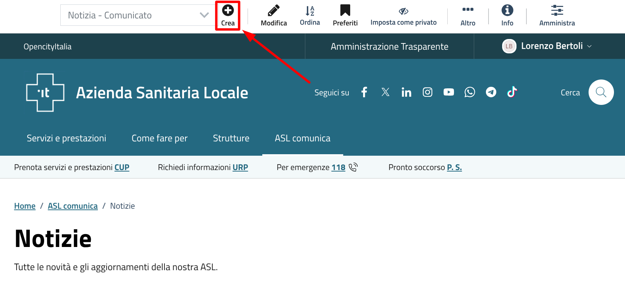Go to Home breadcrumb link
Viewport: 625px width, 286px height.
25,206
